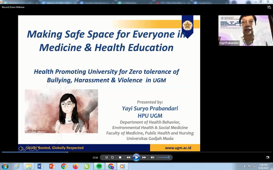Open the Windows Start menu
The width and height of the screenshot is (273, 170).
coord(5,166)
